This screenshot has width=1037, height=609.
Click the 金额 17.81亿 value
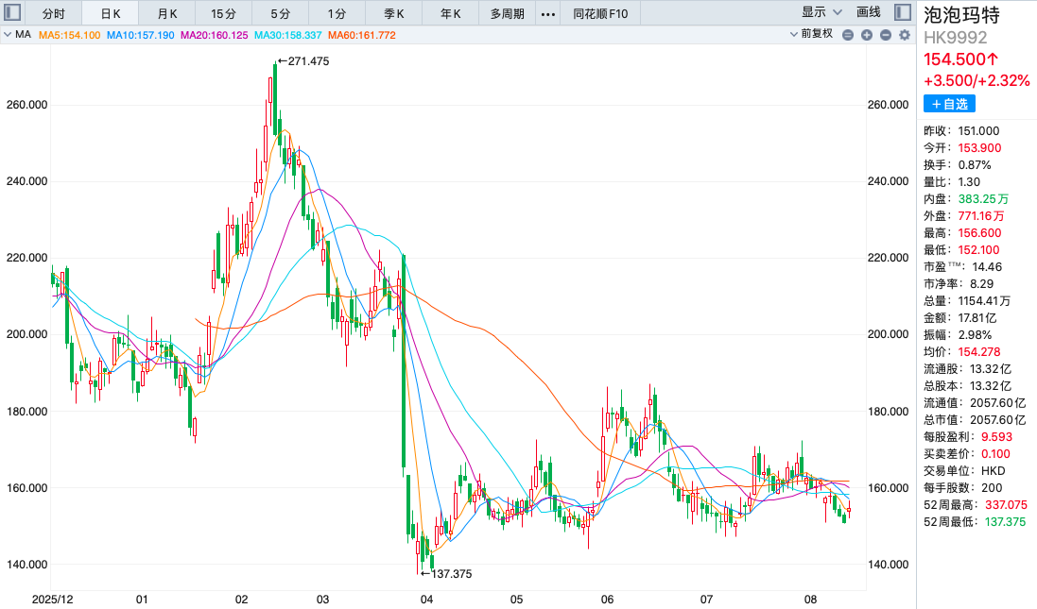point(977,318)
